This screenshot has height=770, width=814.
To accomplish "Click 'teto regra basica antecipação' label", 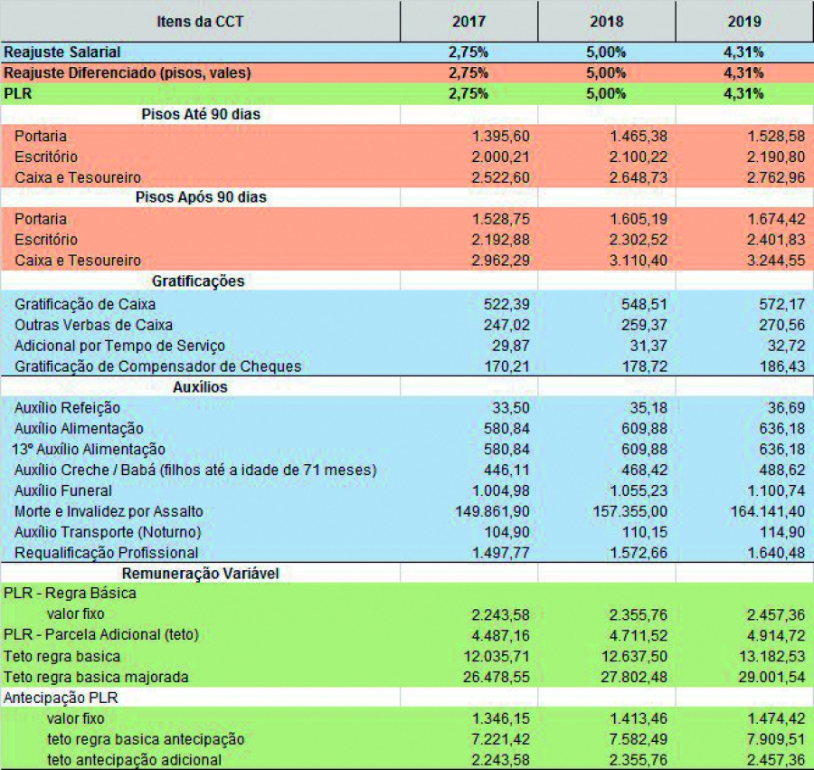I will coord(146,739).
